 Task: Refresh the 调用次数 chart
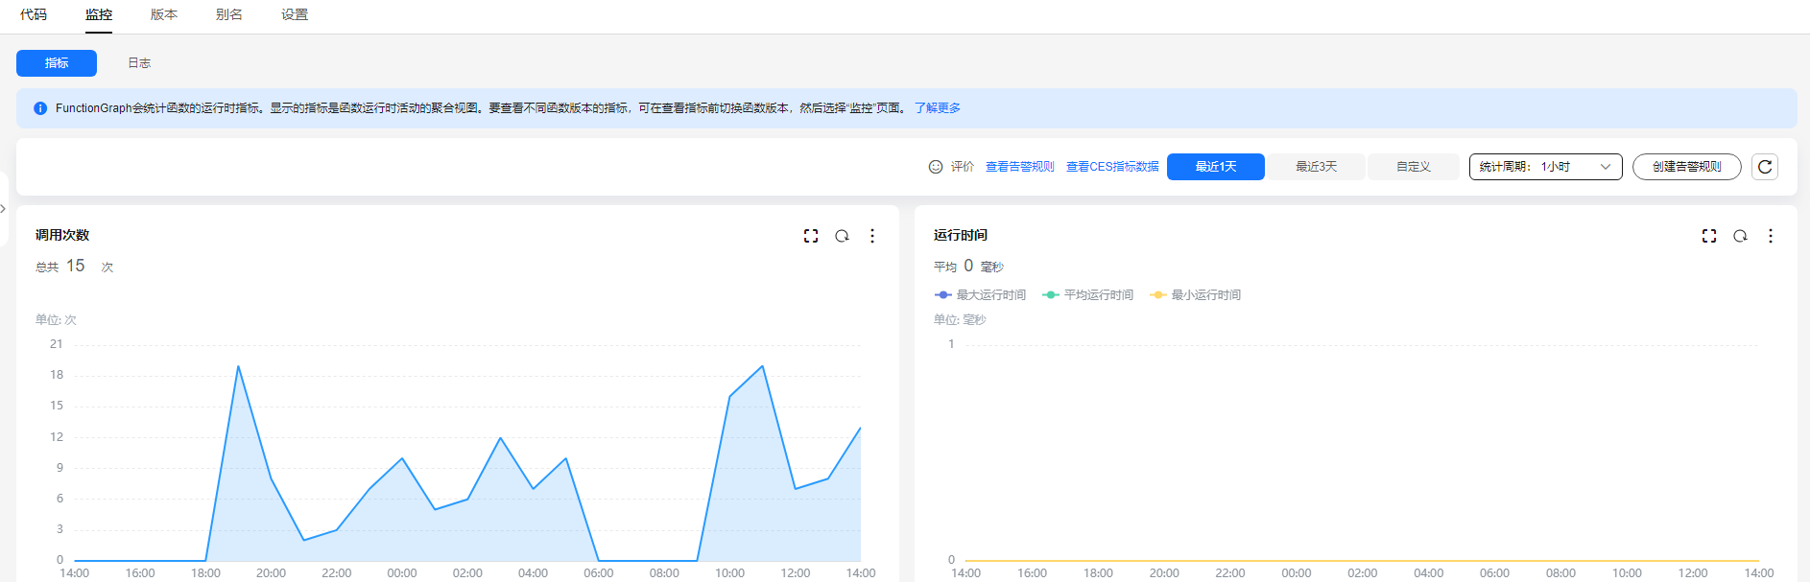pos(842,236)
